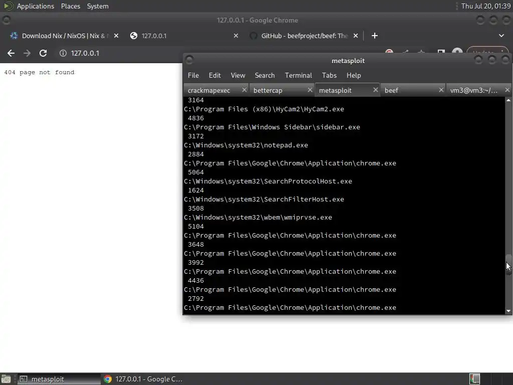View site info icon in address bar

63,53
